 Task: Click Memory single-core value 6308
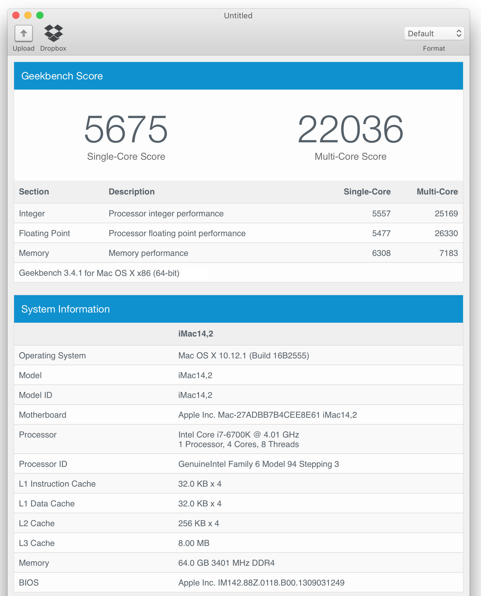point(381,253)
